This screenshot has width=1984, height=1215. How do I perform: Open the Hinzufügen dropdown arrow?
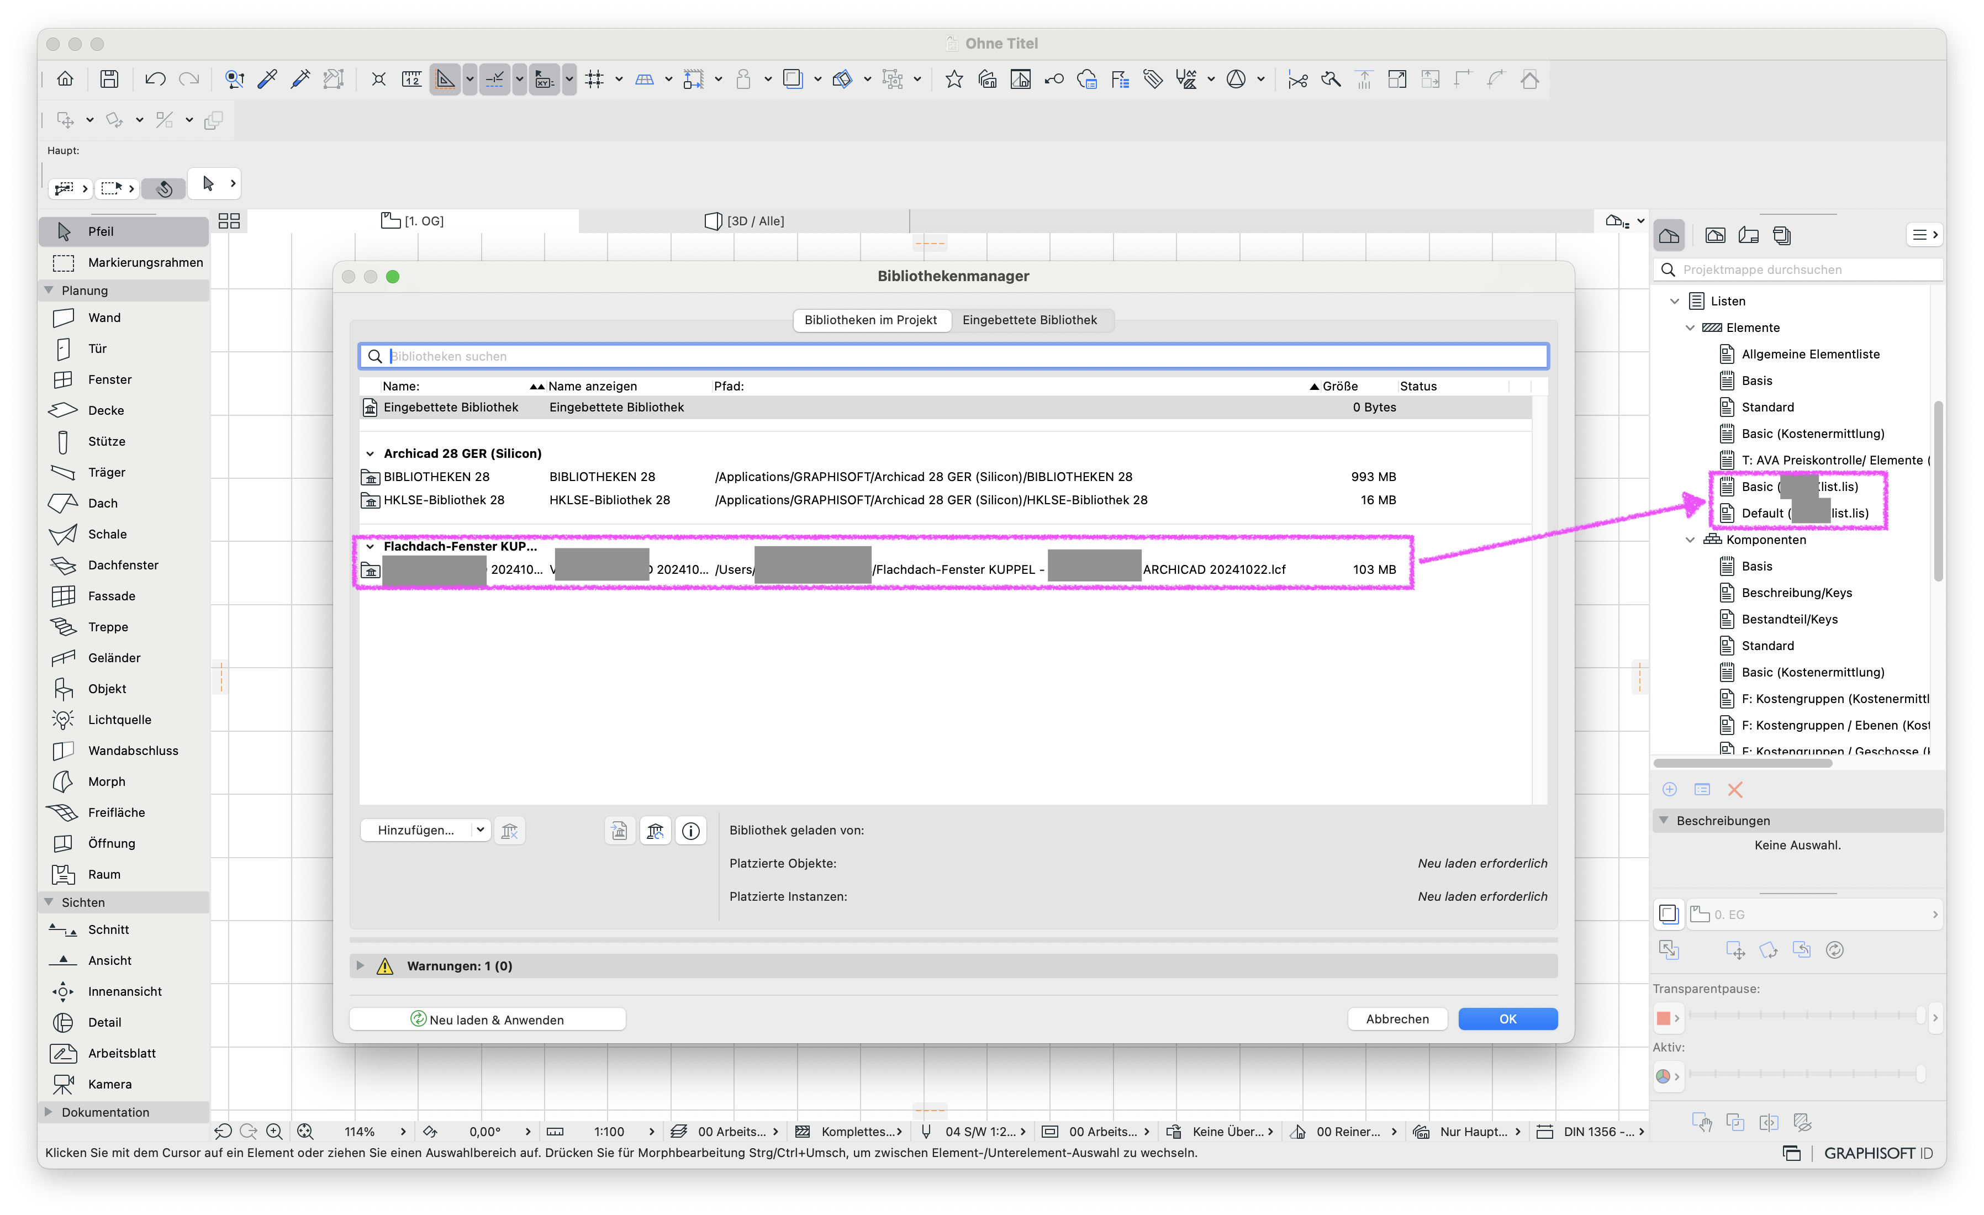pos(480,831)
